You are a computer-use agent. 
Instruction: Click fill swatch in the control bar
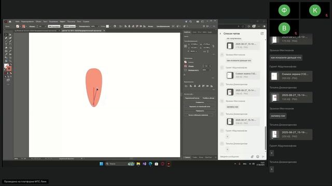coord(18,26)
